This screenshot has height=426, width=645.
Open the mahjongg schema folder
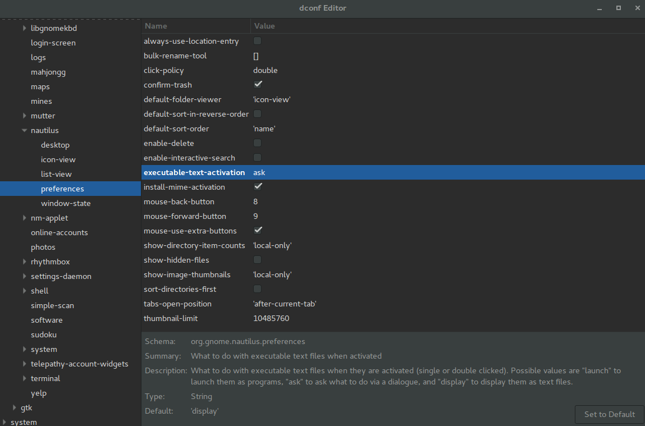[x=48, y=72]
